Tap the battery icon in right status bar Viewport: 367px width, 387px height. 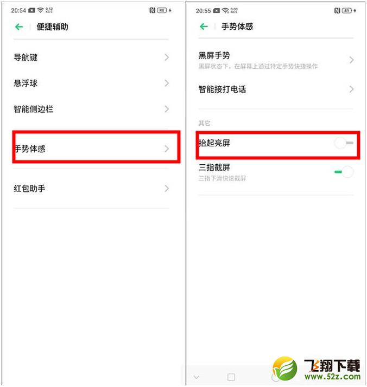(347, 11)
